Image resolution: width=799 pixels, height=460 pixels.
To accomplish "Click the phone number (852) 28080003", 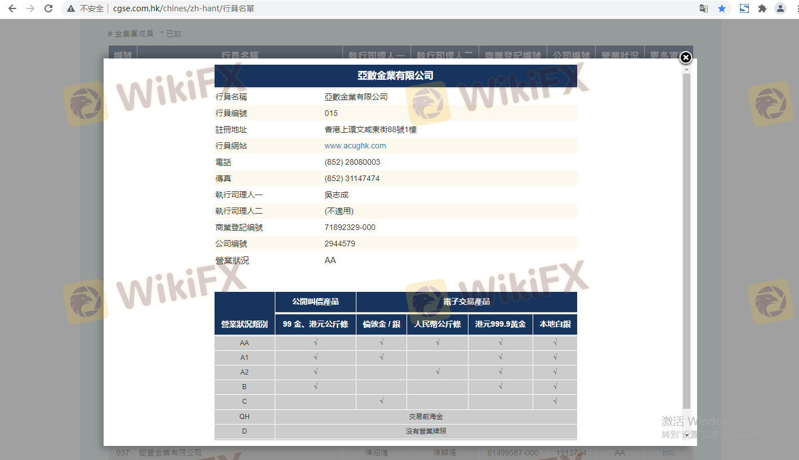I will tap(352, 162).
